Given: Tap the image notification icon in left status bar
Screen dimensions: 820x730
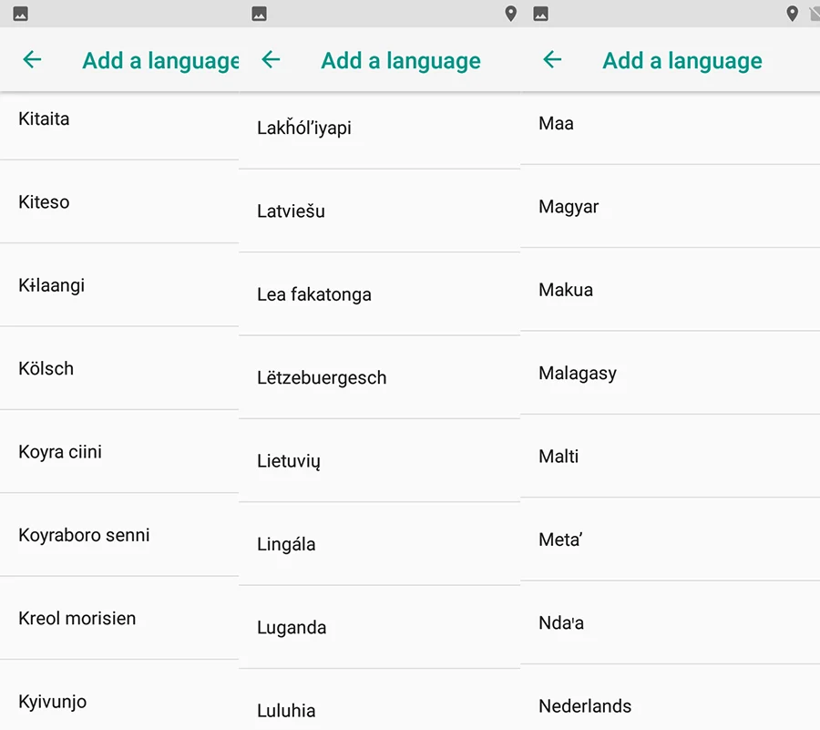Looking at the screenshot, I should click(20, 14).
